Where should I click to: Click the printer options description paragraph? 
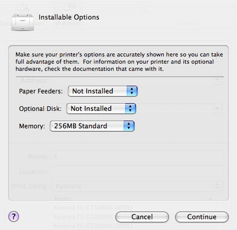point(119,62)
